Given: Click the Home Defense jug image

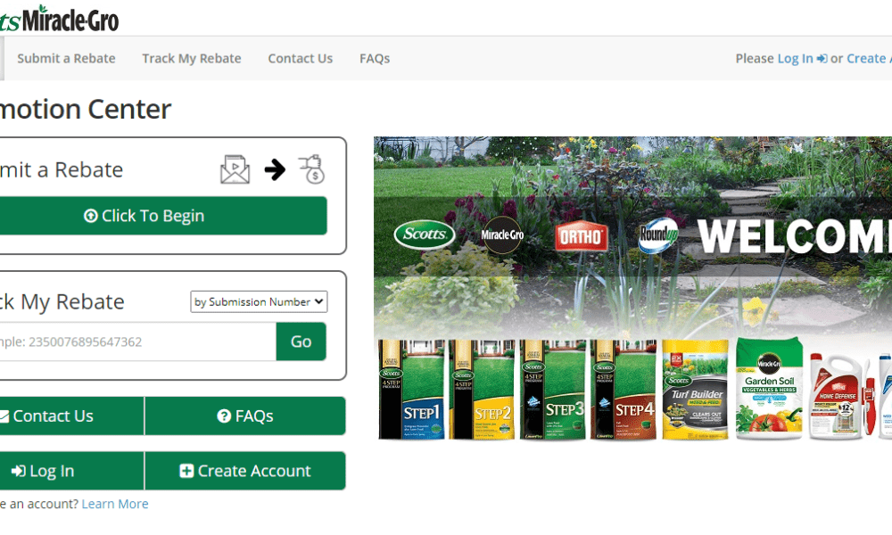Looking at the screenshot, I should (841, 395).
